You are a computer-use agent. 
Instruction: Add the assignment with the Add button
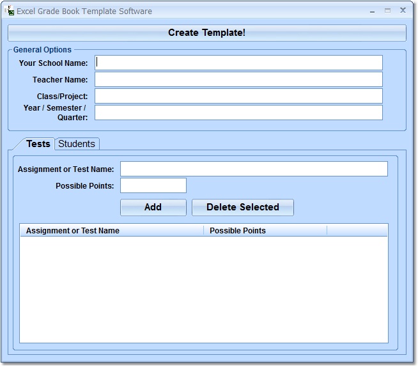pyautogui.click(x=153, y=207)
